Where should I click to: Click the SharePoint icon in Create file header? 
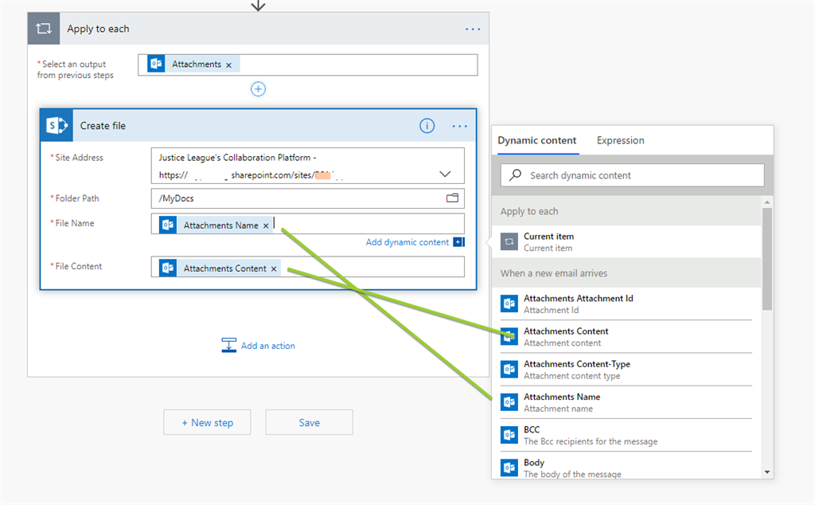[x=57, y=126]
